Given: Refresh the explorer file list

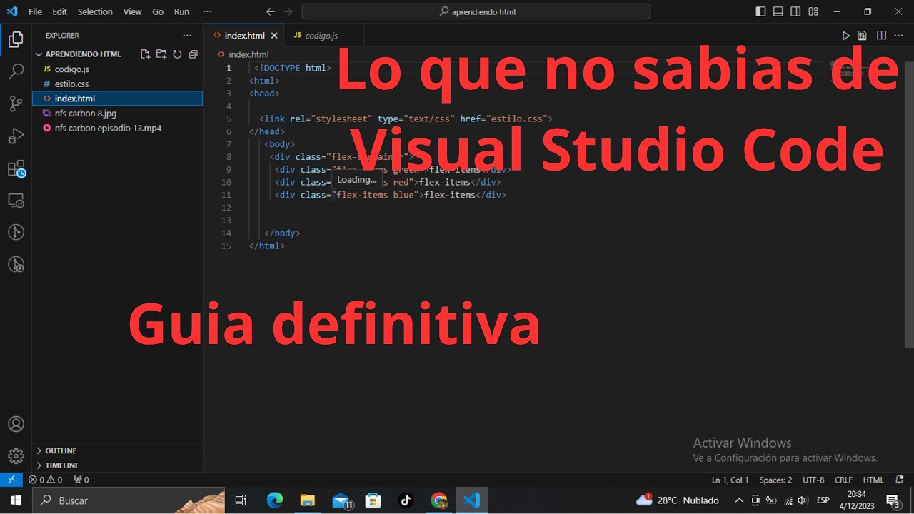Looking at the screenshot, I should coord(177,54).
